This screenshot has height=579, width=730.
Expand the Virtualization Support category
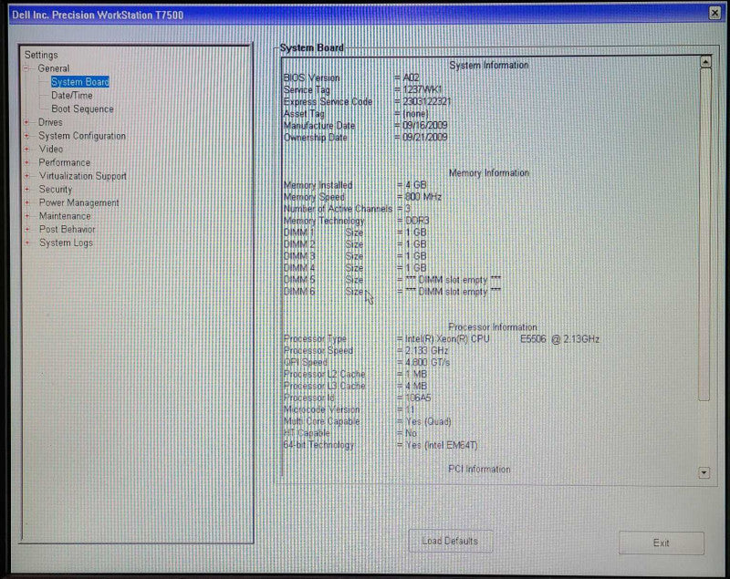[27, 176]
